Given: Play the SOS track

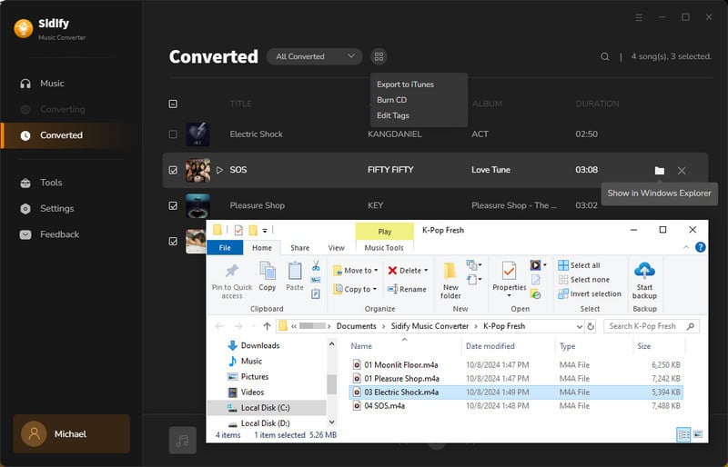Looking at the screenshot, I should (x=219, y=170).
